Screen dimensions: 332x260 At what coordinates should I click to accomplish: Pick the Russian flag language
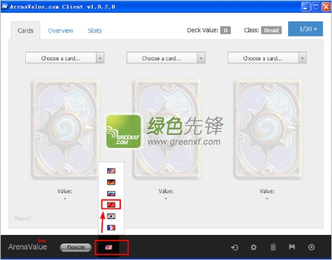point(111,193)
